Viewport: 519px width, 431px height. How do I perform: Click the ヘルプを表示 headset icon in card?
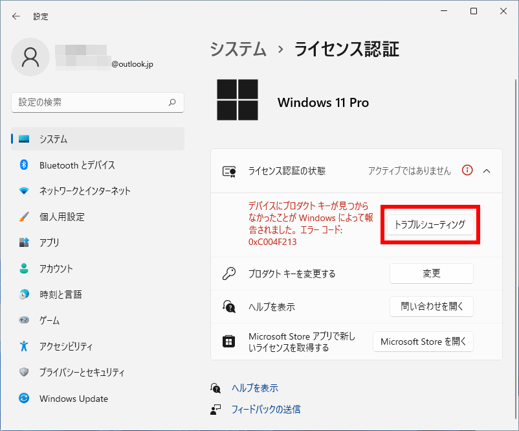tap(229, 307)
